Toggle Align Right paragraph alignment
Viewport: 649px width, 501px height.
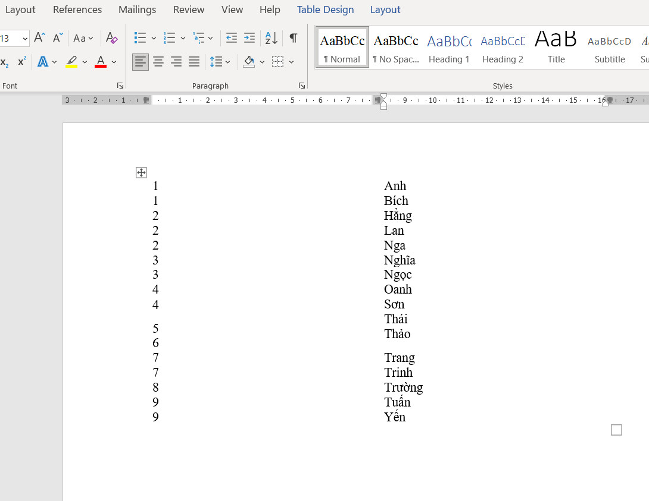click(x=176, y=62)
